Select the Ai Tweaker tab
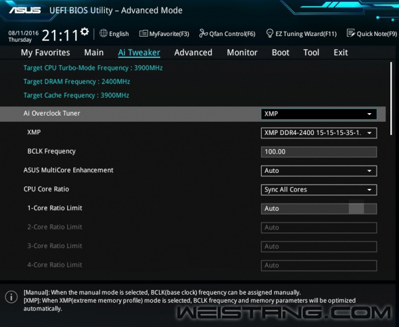The width and height of the screenshot is (399, 327). click(139, 52)
